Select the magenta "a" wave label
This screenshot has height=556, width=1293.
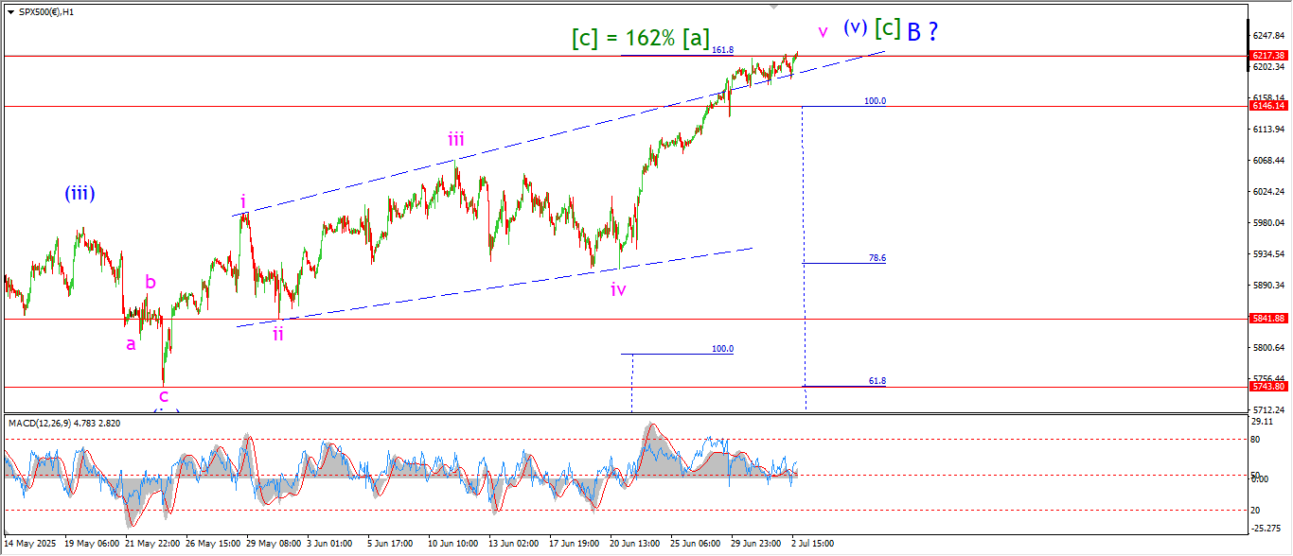pos(131,344)
